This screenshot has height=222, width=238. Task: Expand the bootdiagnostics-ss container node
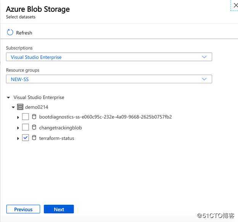point(18,117)
